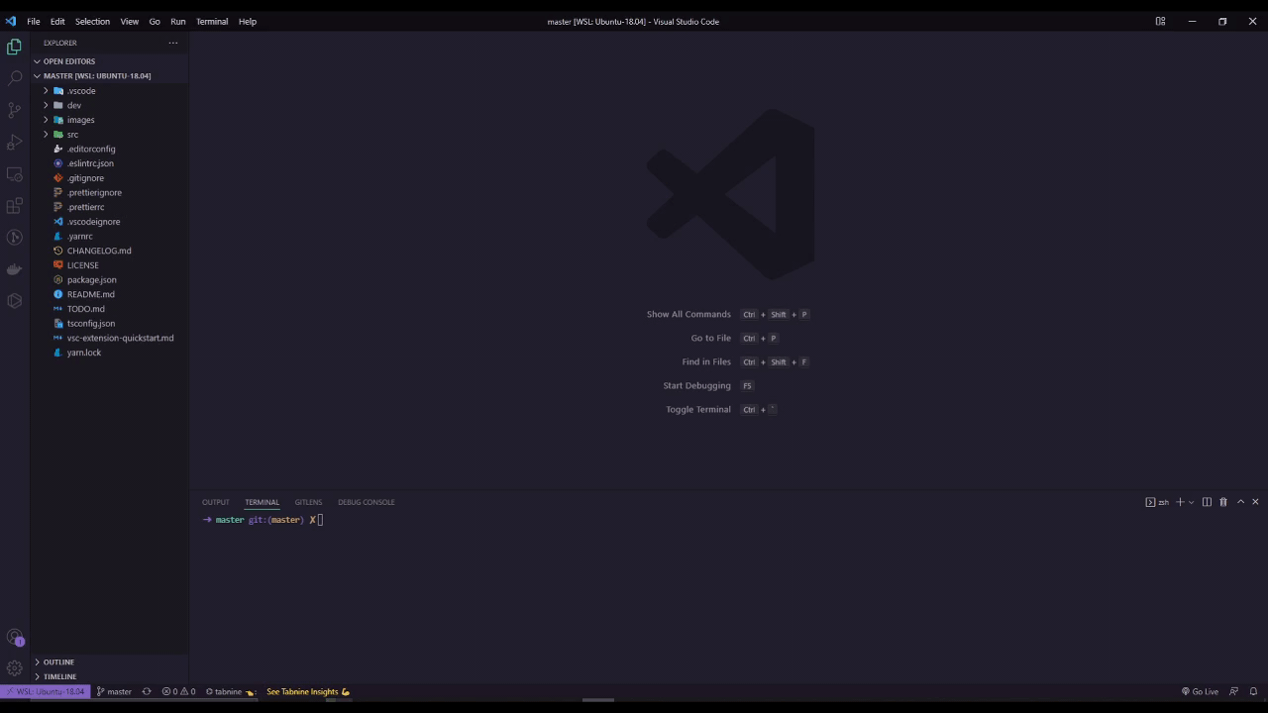Viewport: 1268px width, 713px height.
Task: Click See Tabnine Insights link
Action: (x=301, y=691)
